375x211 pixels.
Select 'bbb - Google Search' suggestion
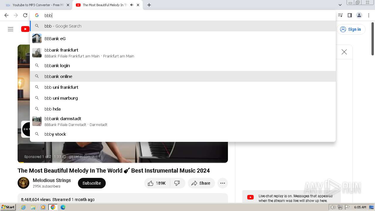pos(183,26)
